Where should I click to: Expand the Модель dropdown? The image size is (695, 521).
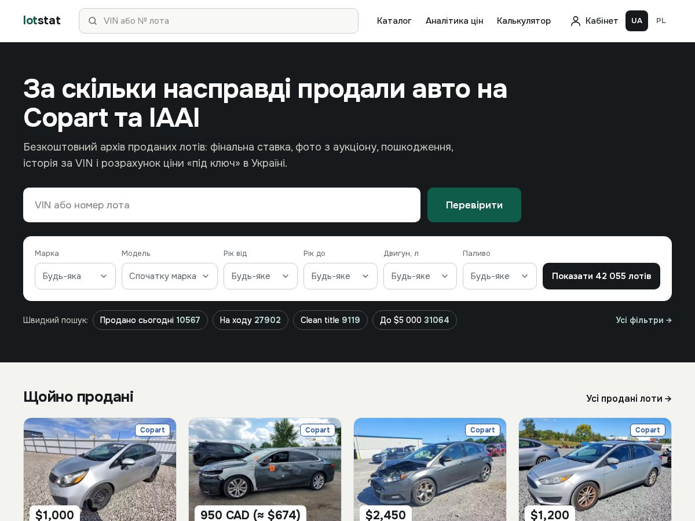pos(170,276)
